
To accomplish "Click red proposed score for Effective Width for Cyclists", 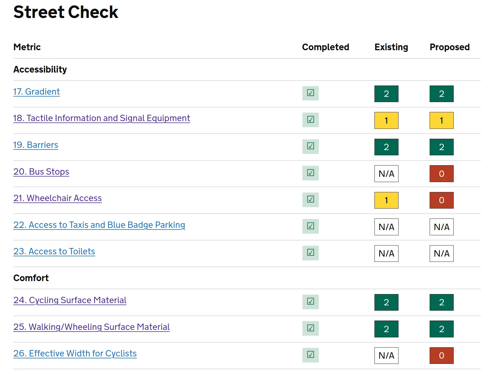I will tap(441, 356).
